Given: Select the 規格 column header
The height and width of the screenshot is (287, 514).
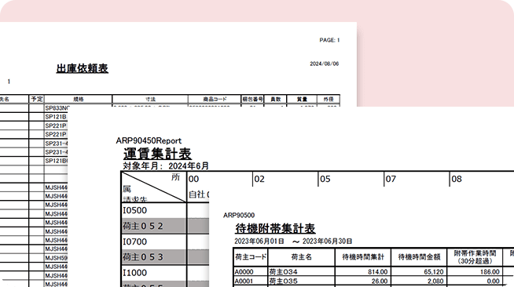Looking at the screenshot, I should (79, 99).
